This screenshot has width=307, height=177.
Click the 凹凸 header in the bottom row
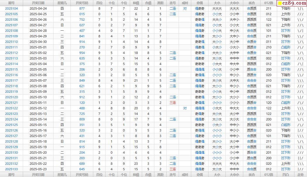pos(286,175)
